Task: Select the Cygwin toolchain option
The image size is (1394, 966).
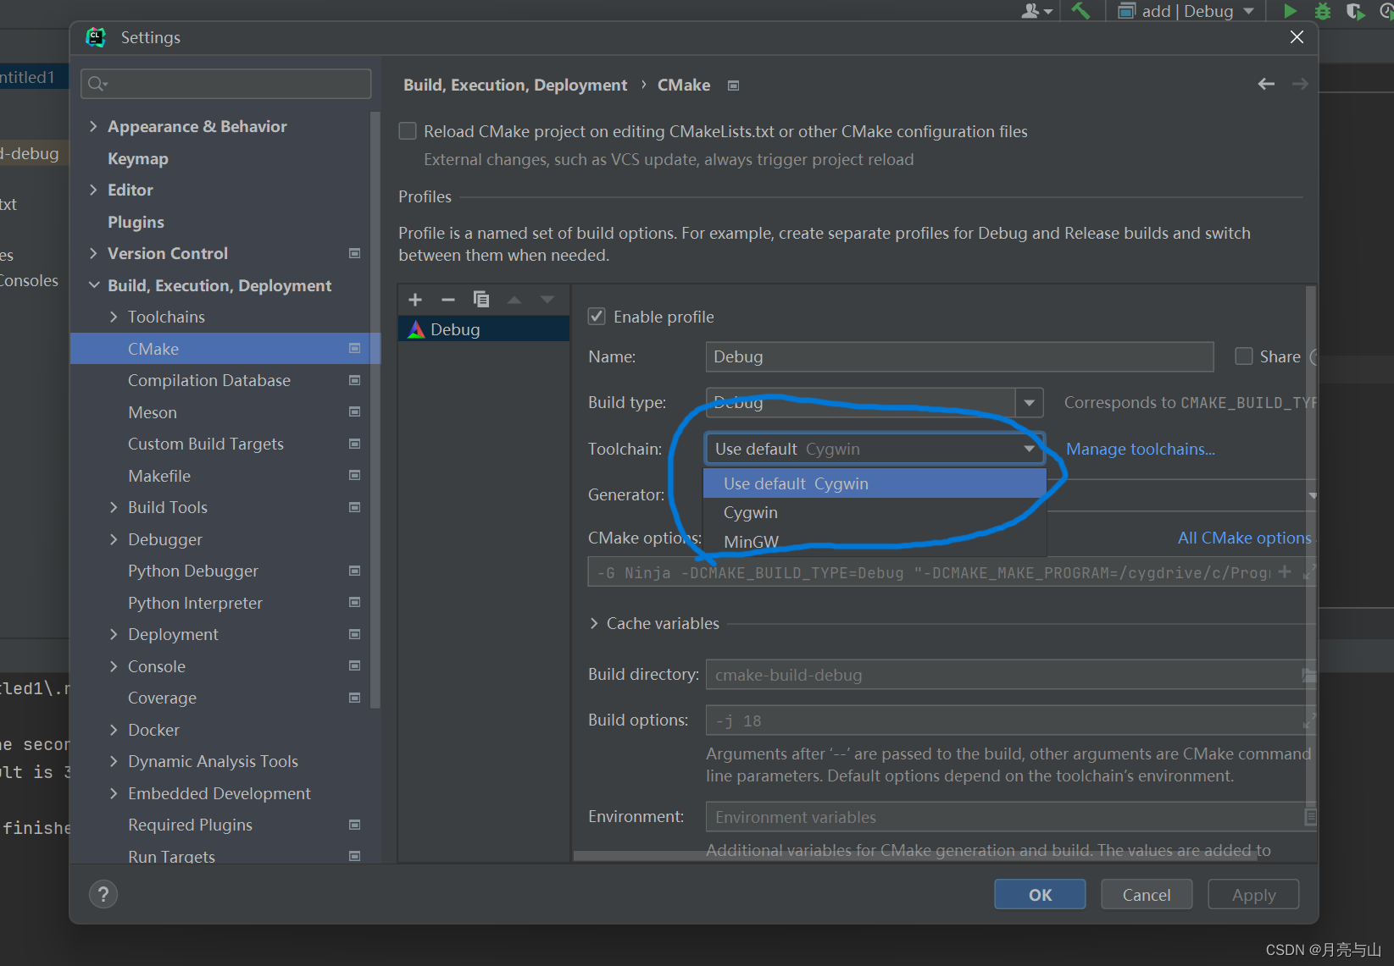Action: point(875,512)
